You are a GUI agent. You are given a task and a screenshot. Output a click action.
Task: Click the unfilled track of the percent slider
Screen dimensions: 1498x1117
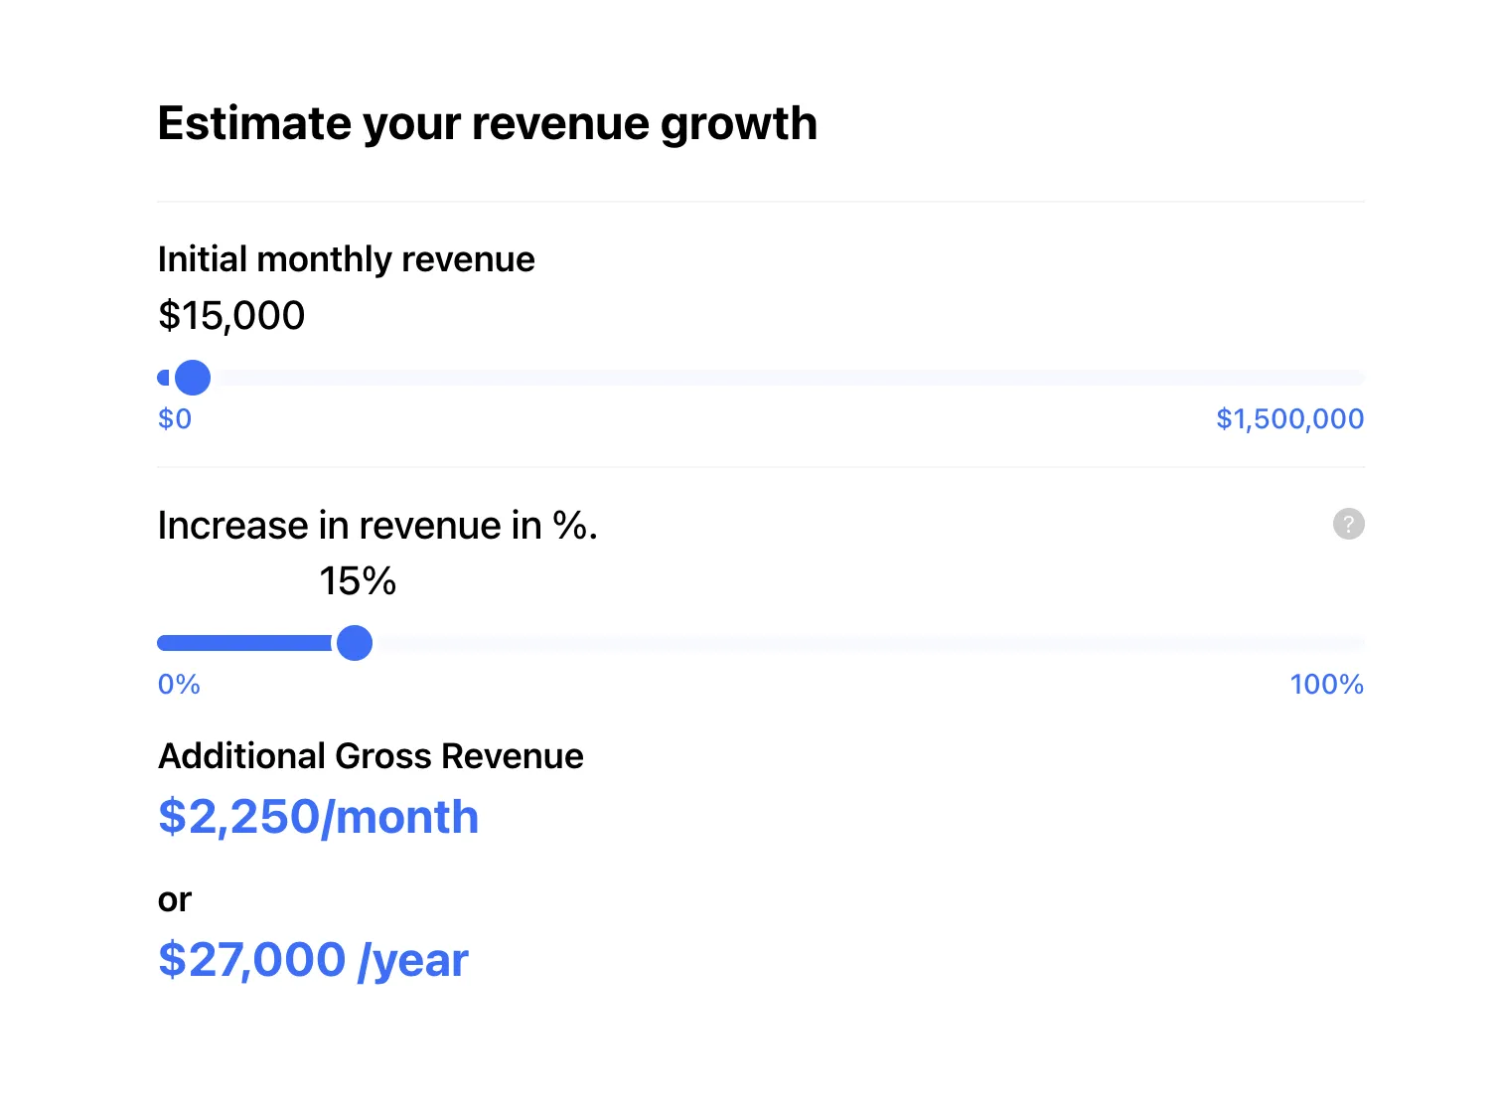(x=870, y=643)
